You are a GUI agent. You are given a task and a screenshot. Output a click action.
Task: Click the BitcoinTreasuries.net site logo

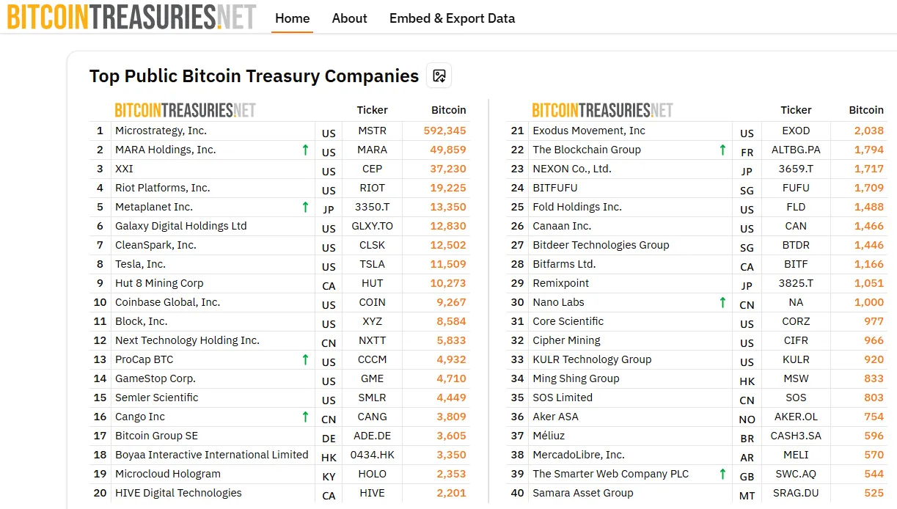point(132,17)
